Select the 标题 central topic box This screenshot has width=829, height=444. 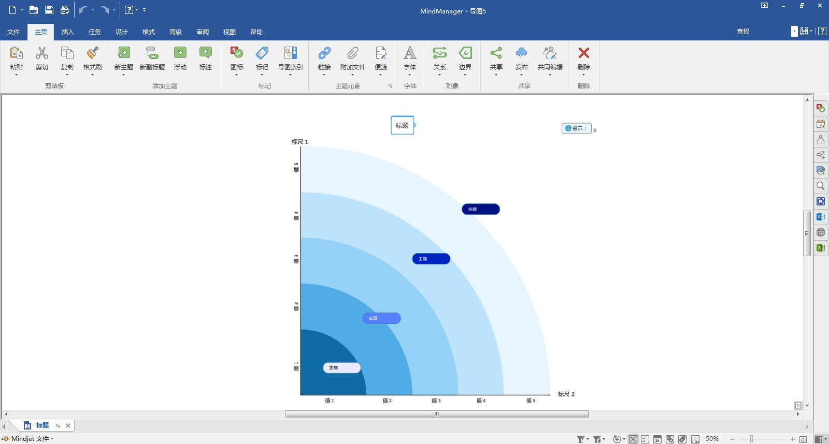(402, 125)
